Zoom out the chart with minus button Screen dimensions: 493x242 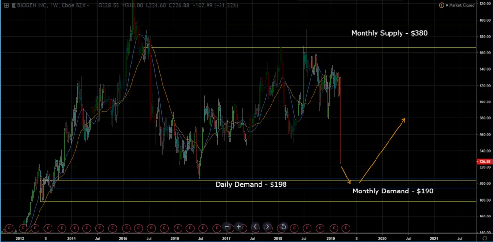pos(227,227)
